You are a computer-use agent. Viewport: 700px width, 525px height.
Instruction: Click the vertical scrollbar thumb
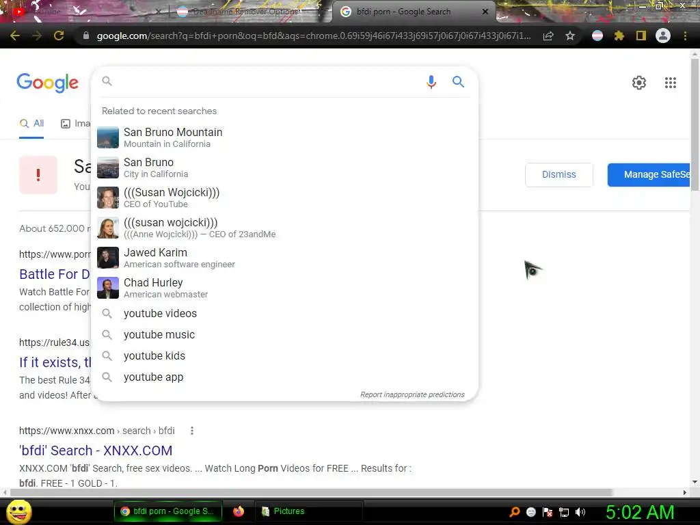click(x=695, y=125)
